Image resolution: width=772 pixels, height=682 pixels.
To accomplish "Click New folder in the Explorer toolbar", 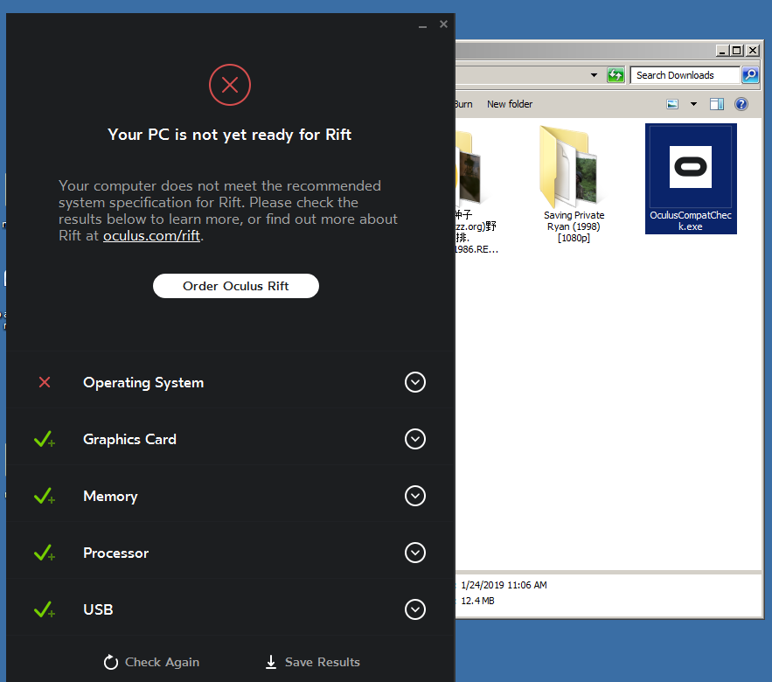I will pos(510,104).
